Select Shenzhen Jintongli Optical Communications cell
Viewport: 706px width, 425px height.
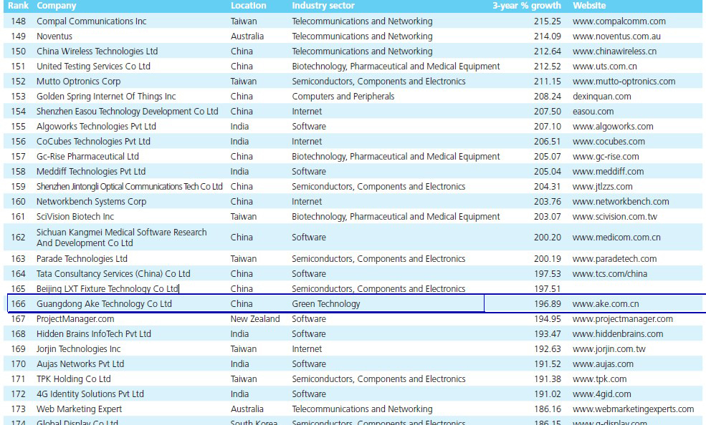[x=130, y=187]
